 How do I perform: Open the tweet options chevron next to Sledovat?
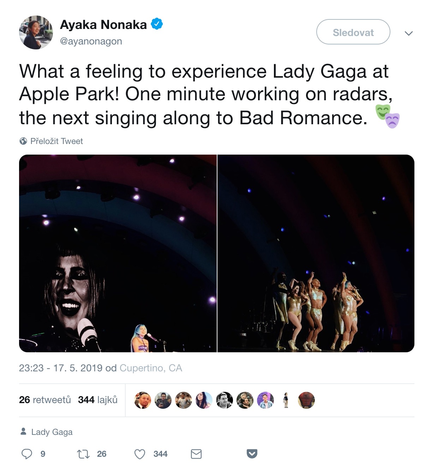click(408, 33)
